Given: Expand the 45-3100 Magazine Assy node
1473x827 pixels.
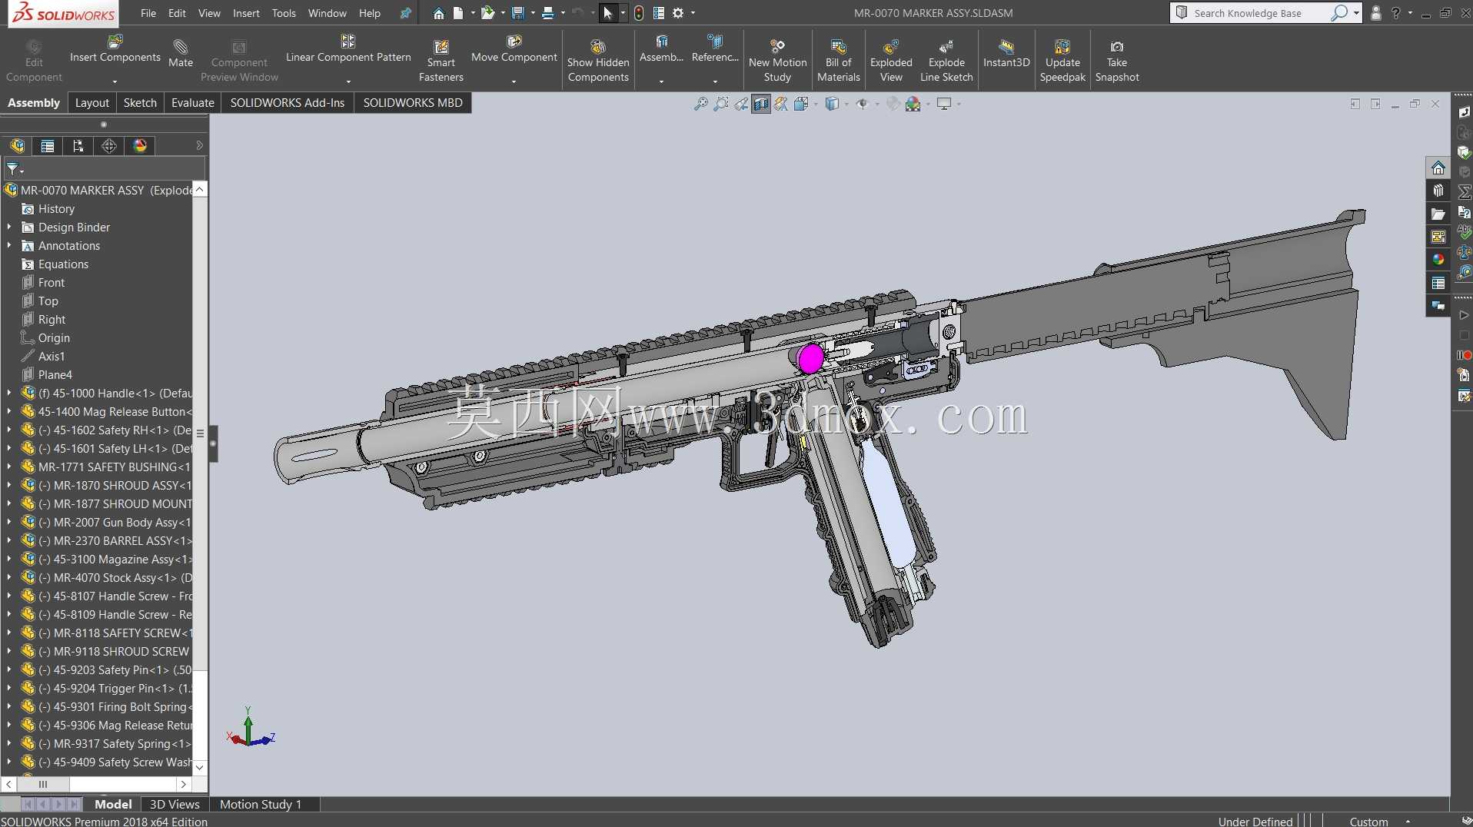Looking at the screenshot, I should pos(9,560).
